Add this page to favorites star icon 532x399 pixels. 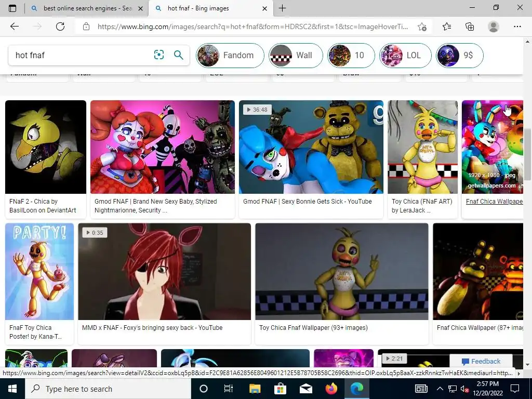click(422, 26)
